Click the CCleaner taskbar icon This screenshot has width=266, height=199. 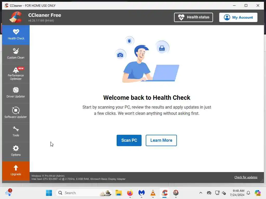tap(164, 193)
